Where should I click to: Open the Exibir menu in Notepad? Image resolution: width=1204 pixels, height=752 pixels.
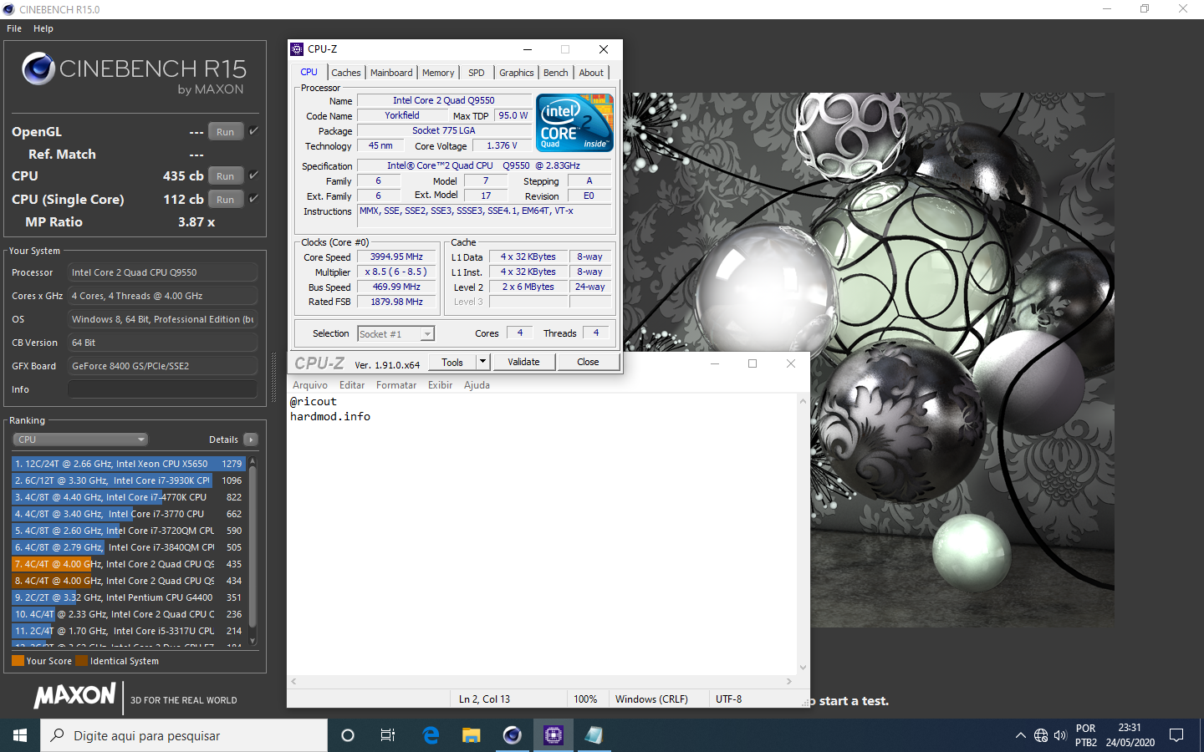pyautogui.click(x=441, y=385)
